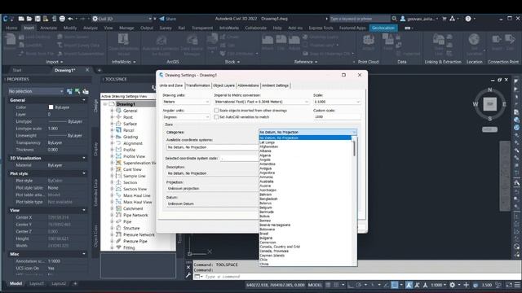522x293 pixels.
Task: Click the status bar customization hamburger icon
Action: point(517,285)
